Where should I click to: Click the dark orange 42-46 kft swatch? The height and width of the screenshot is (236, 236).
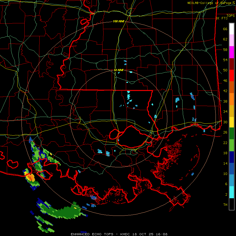(x=232, y=87)
